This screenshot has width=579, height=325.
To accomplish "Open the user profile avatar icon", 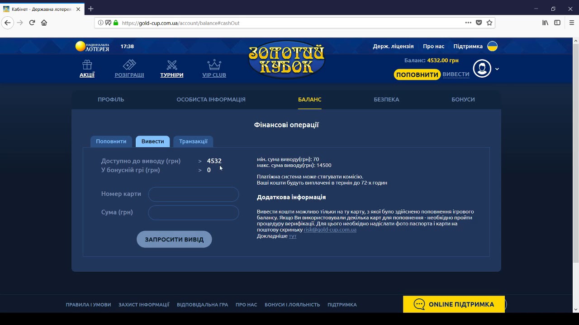I will (x=482, y=69).
